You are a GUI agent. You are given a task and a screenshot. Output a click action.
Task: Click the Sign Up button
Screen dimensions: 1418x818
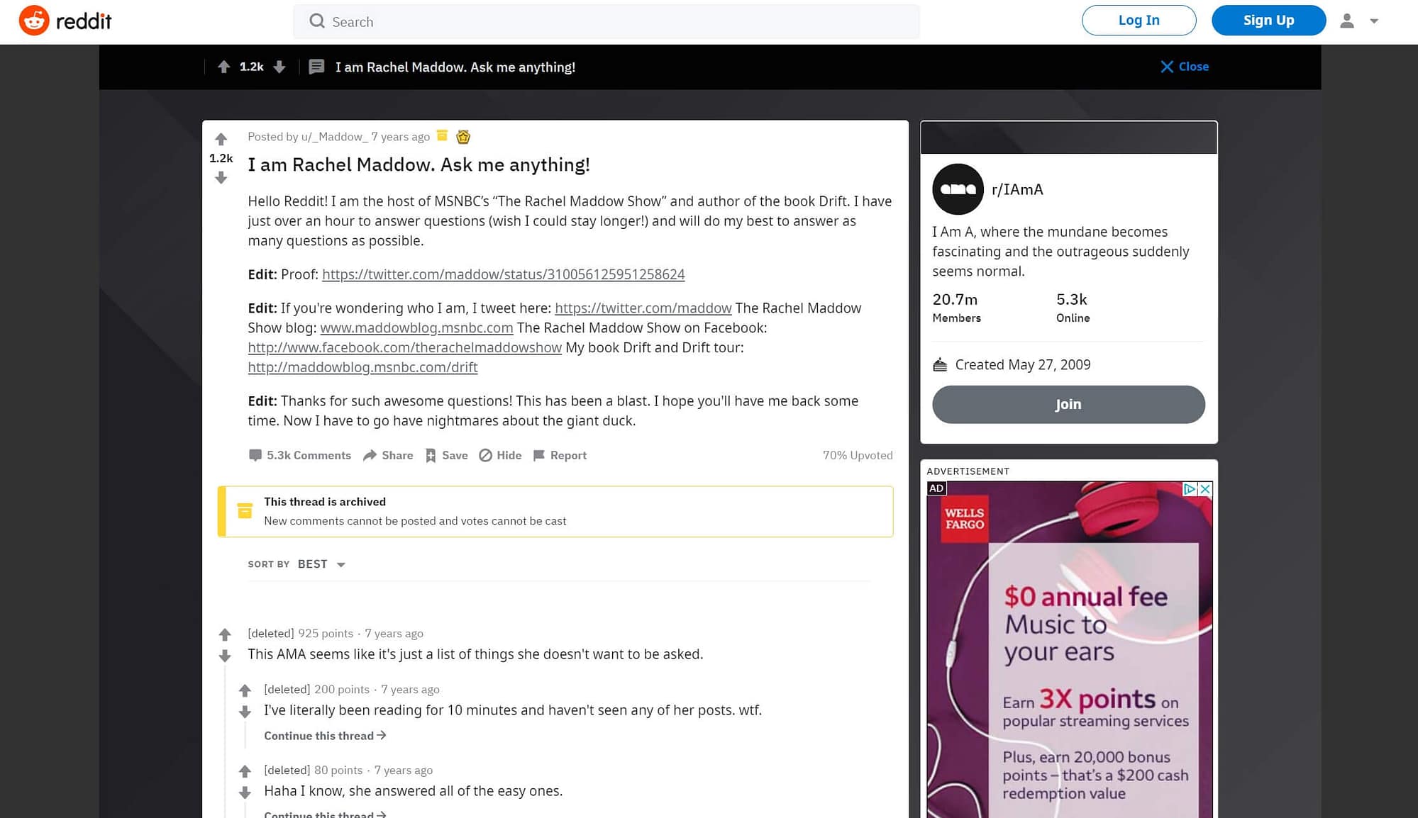pyautogui.click(x=1268, y=21)
